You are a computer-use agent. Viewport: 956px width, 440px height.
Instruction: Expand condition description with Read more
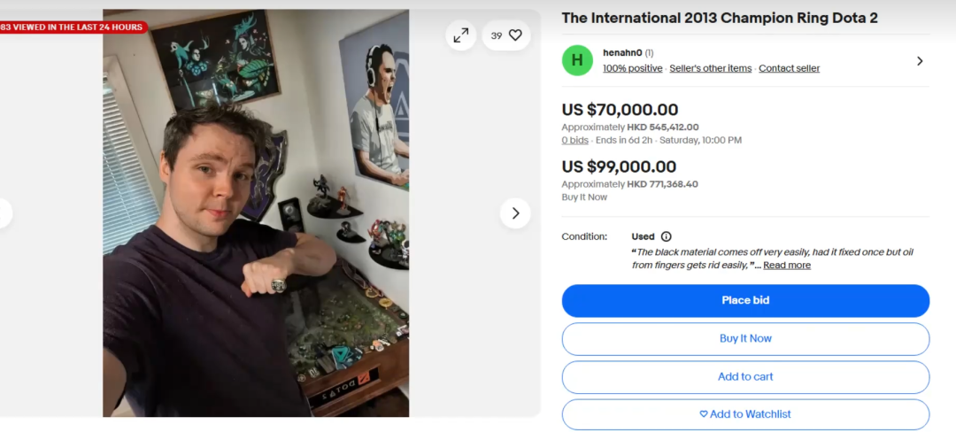click(787, 265)
